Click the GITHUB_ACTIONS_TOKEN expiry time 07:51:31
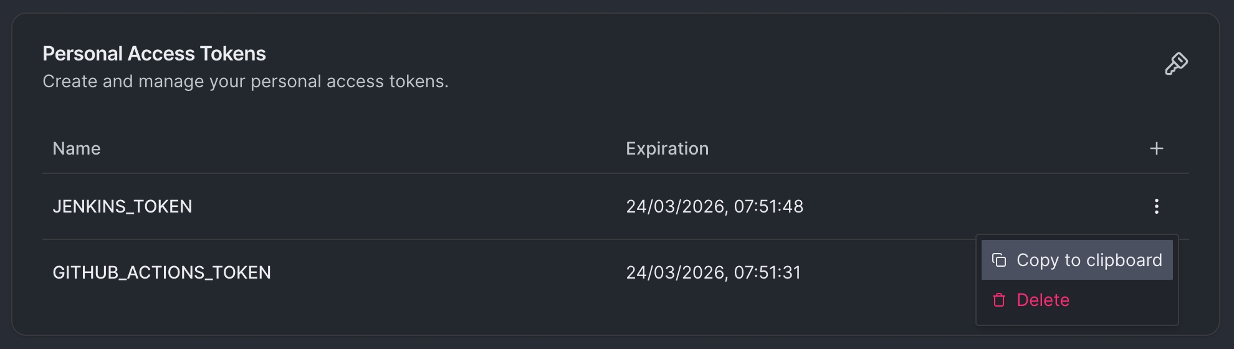The width and height of the screenshot is (1234, 349). tap(767, 272)
